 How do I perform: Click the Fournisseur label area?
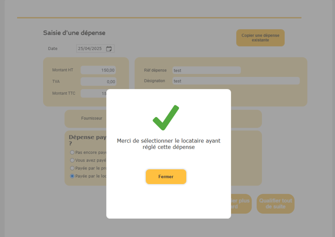91,118
